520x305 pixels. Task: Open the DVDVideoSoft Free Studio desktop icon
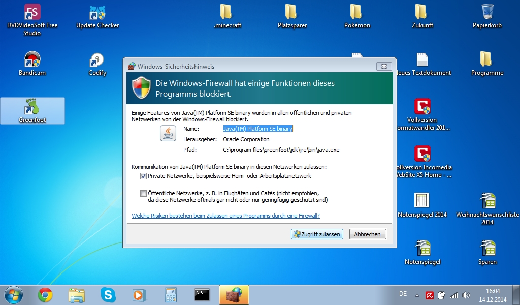pyautogui.click(x=32, y=19)
